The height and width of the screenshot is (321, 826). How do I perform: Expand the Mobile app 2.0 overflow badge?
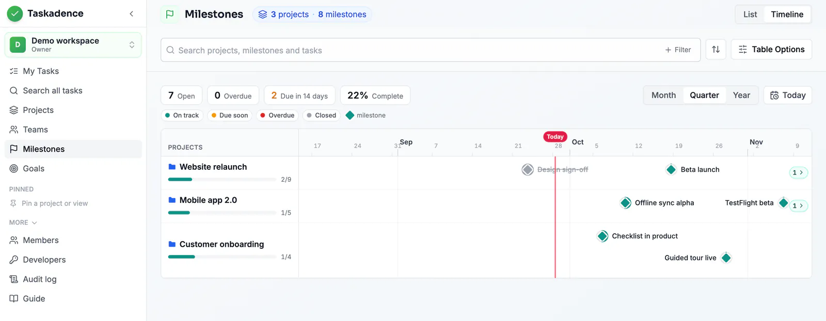coord(799,206)
